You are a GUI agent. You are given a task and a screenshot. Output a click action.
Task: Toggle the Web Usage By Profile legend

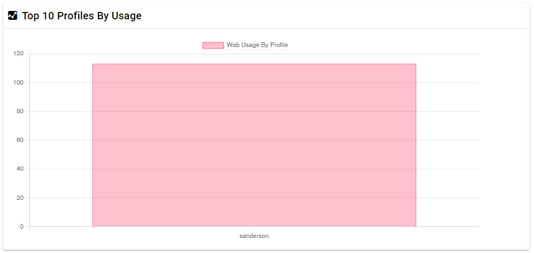click(x=245, y=45)
